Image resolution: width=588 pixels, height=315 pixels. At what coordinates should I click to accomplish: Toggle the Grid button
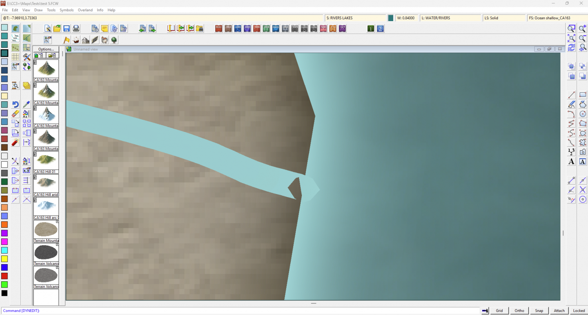click(x=499, y=311)
